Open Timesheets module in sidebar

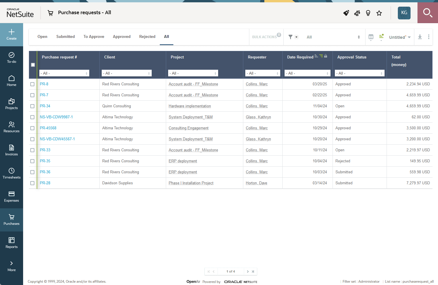coord(12,174)
